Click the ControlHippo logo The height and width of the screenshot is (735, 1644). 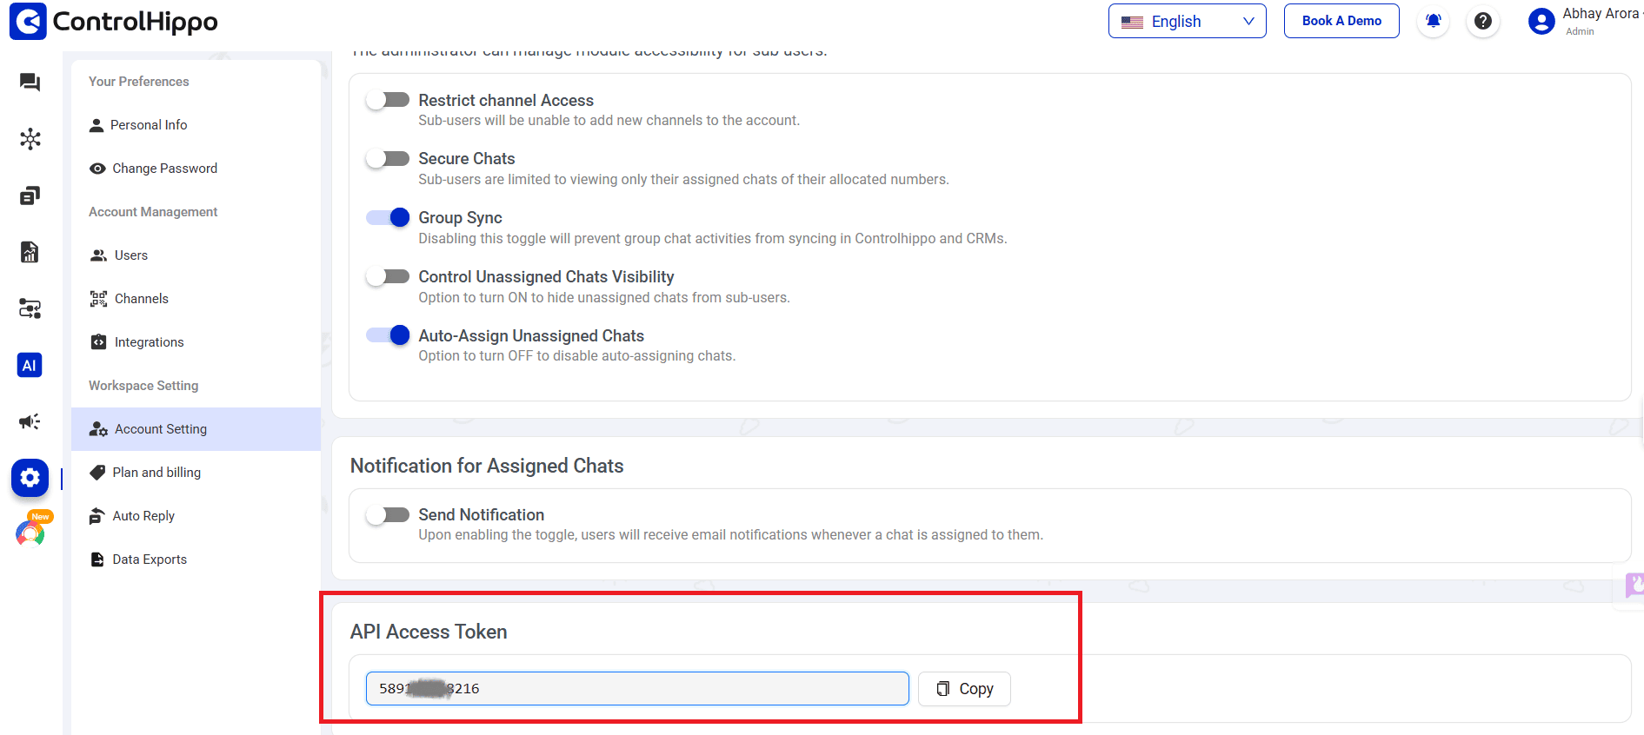[x=114, y=21]
